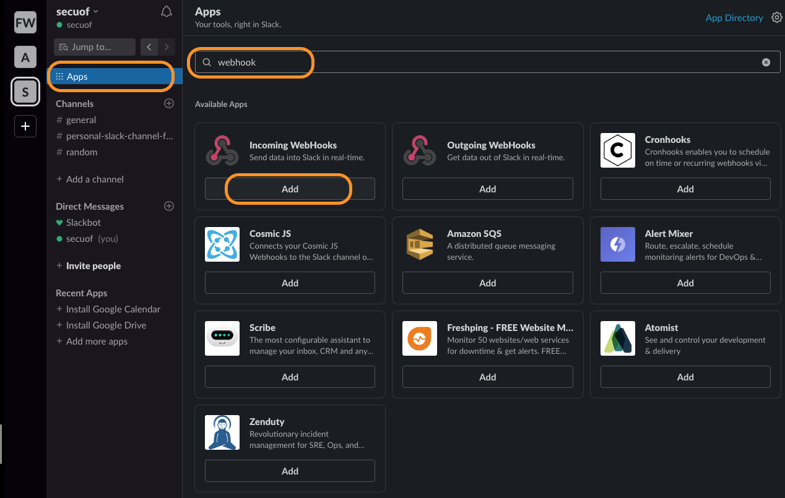Add the Outgoing WebHooks app
785x498 pixels.
(x=488, y=189)
